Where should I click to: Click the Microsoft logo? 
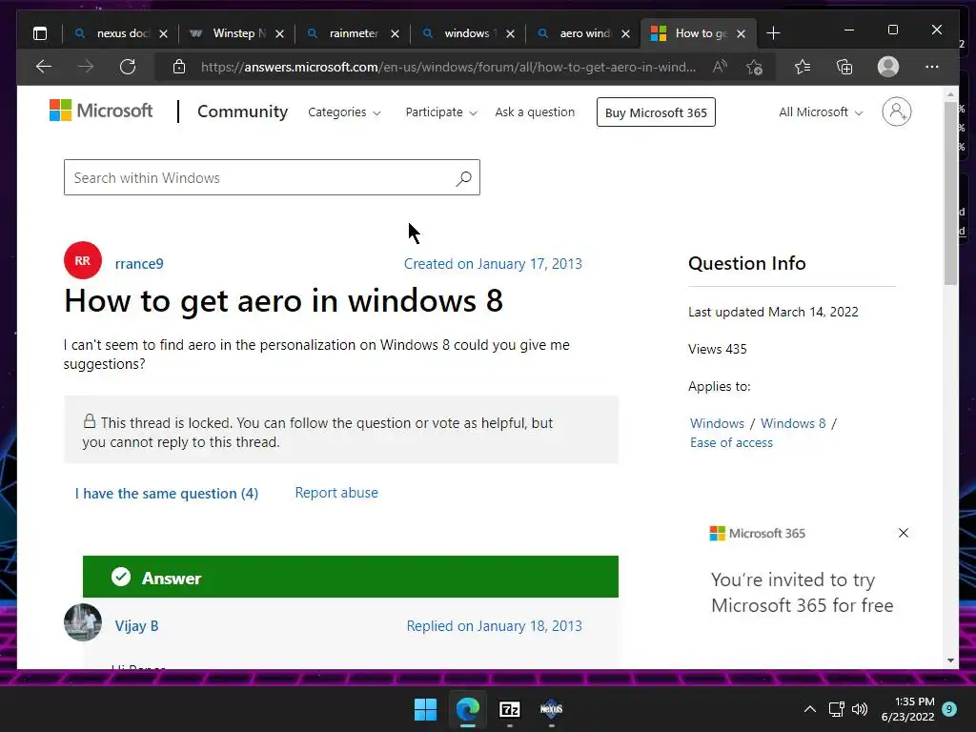tap(101, 111)
